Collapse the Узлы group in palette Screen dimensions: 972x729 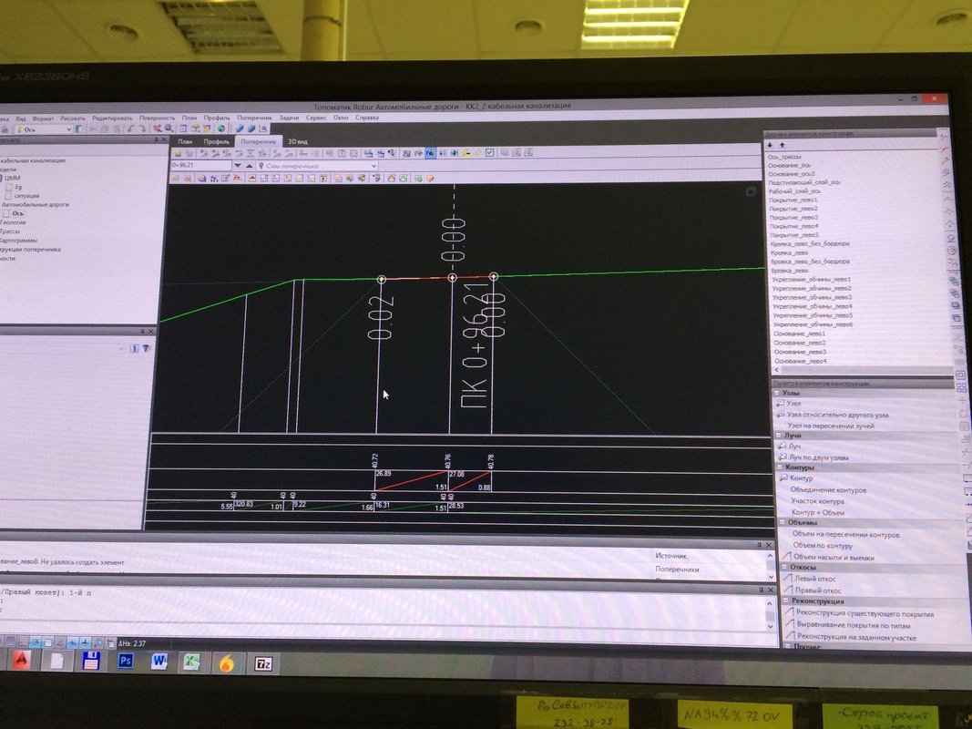pyautogui.click(x=777, y=393)
